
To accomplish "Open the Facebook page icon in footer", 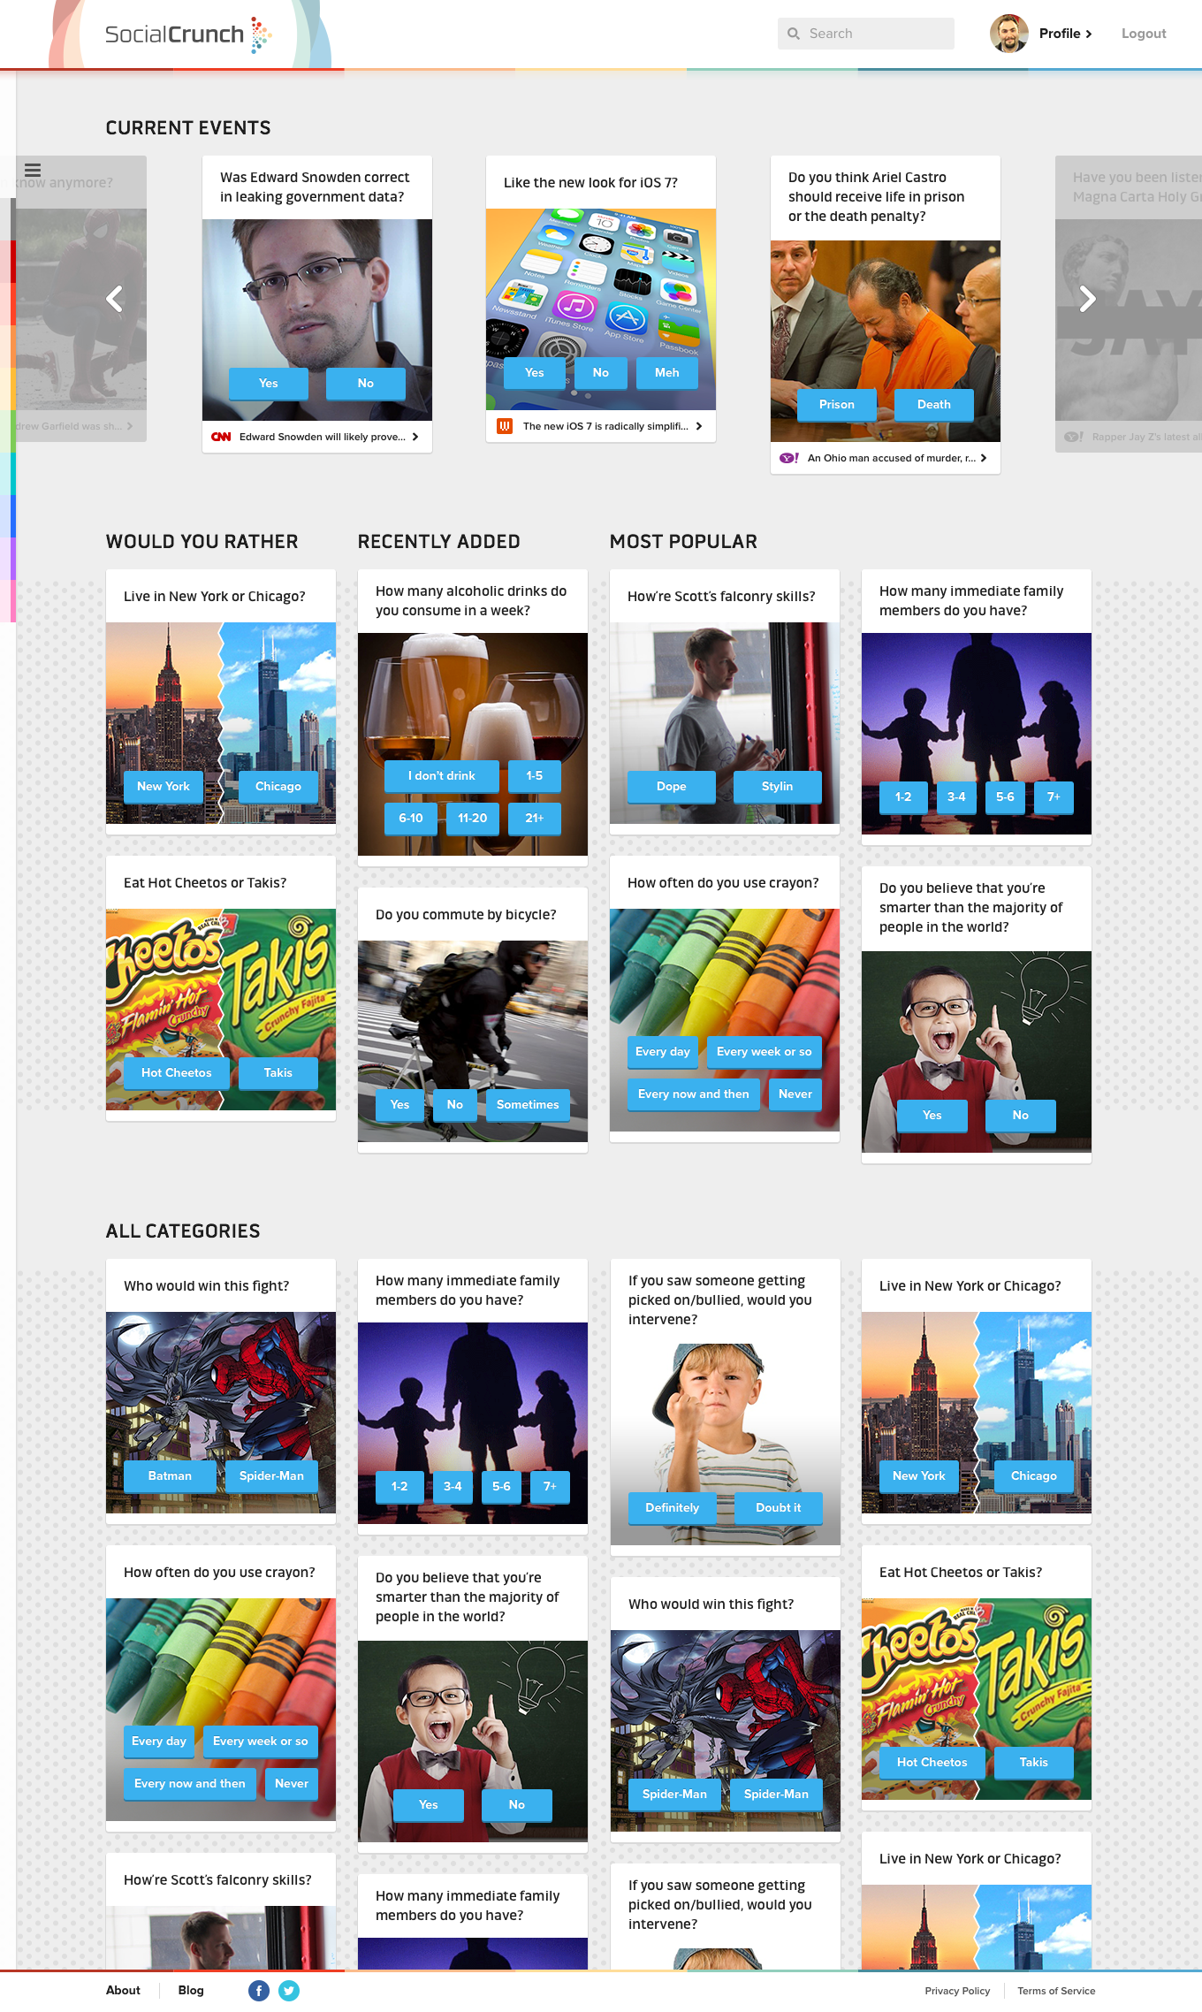I will (259, 1991).
